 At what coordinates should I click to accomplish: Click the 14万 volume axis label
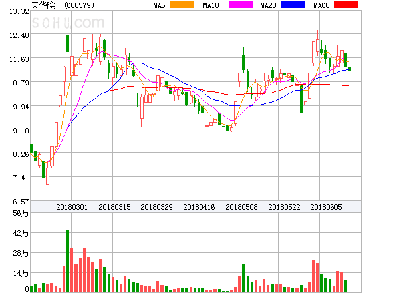coord(21,273)
